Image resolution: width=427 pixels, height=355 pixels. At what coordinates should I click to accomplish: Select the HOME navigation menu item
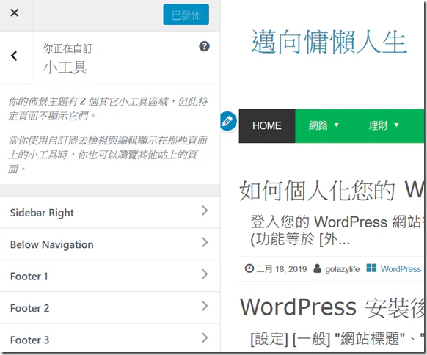click(x=267, y=125)
